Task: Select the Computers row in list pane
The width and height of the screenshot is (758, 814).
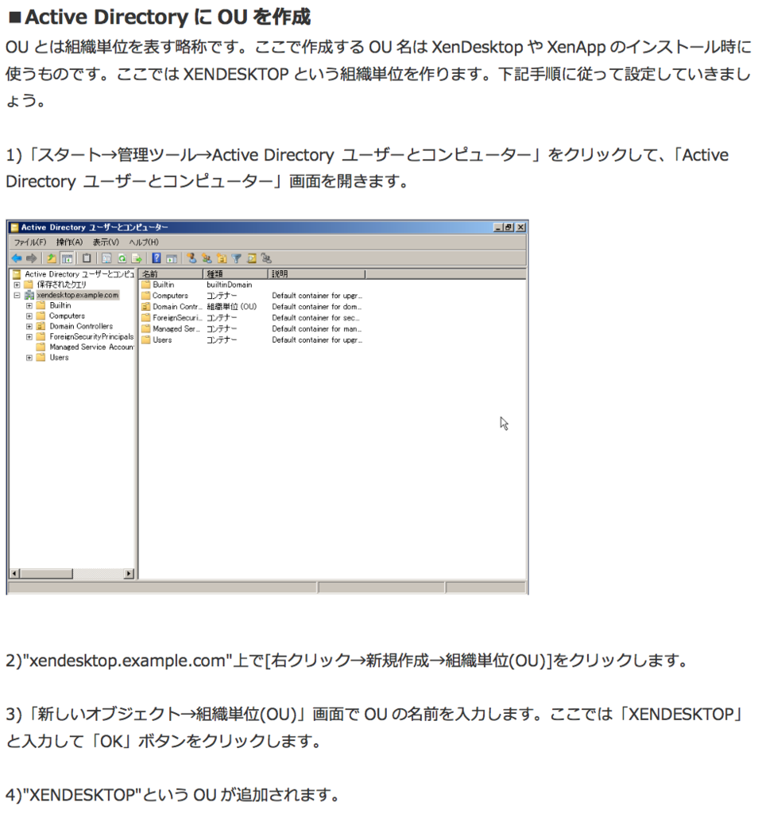Action: pyautogui.click(x=170, y=296)
